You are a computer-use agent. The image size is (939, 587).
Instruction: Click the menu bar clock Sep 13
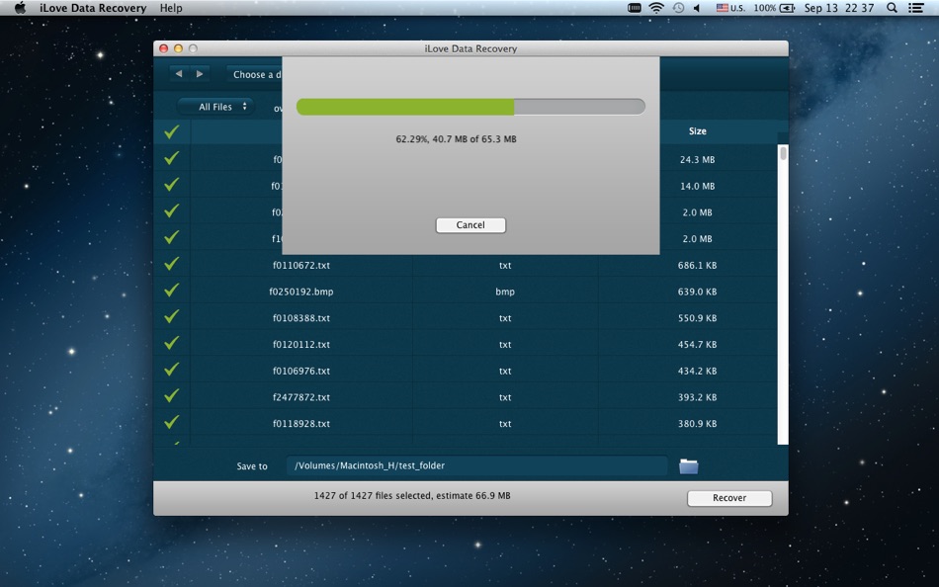[839, 8]
